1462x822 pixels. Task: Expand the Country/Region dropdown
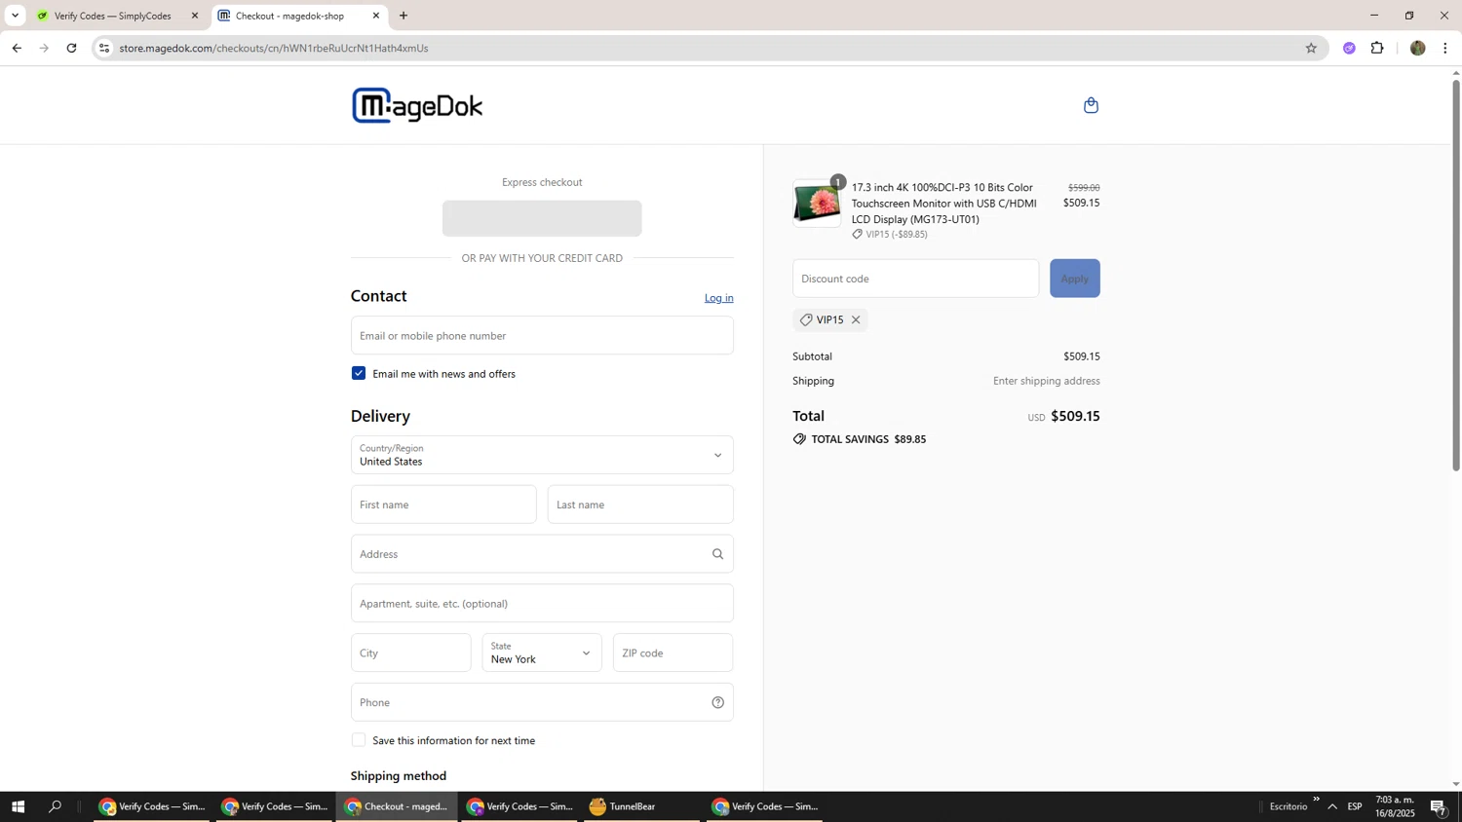click(542, 455)
